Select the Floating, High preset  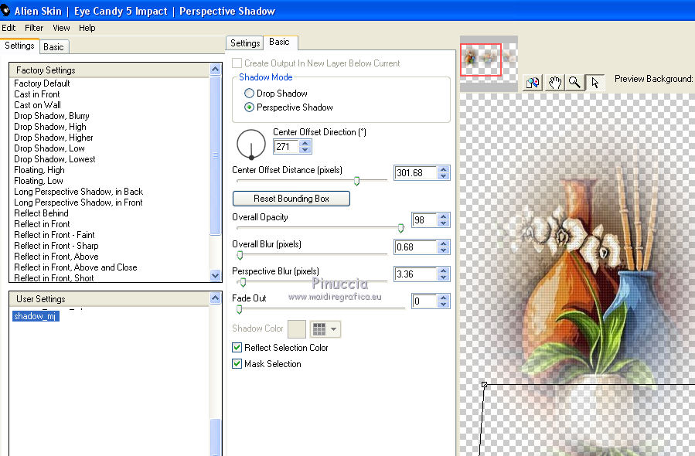39,170
